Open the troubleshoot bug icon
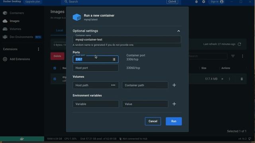The width and height of the screenshot is (255, 143). (196, 2)
